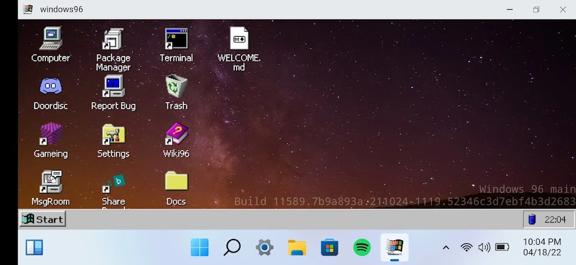Open Windows 11 Search magnifier
The image size is (576, 265).
232,248
